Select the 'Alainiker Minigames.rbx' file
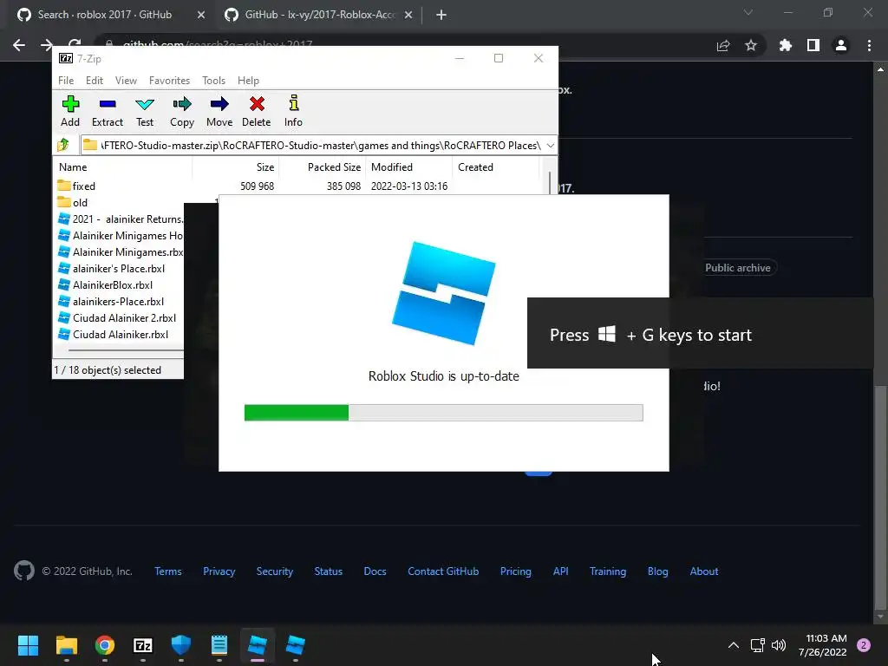Viewport: 888px width, 666px height. [121, 252]
